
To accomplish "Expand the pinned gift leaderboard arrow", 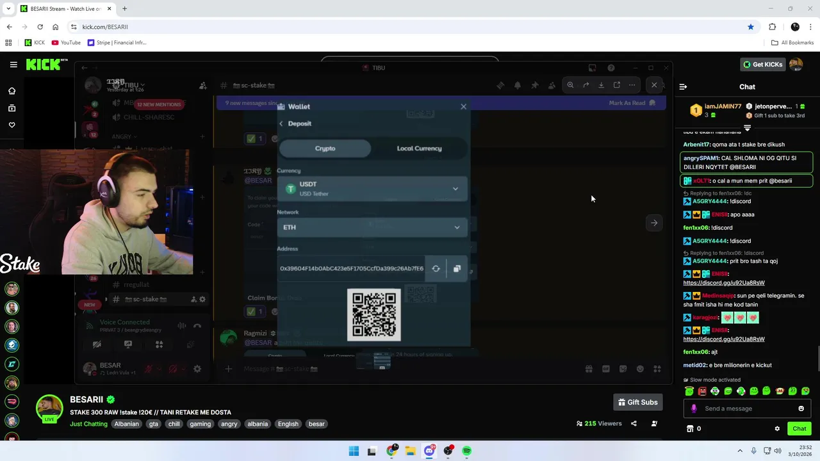I will pyautogui.click(x=747, y=127).
